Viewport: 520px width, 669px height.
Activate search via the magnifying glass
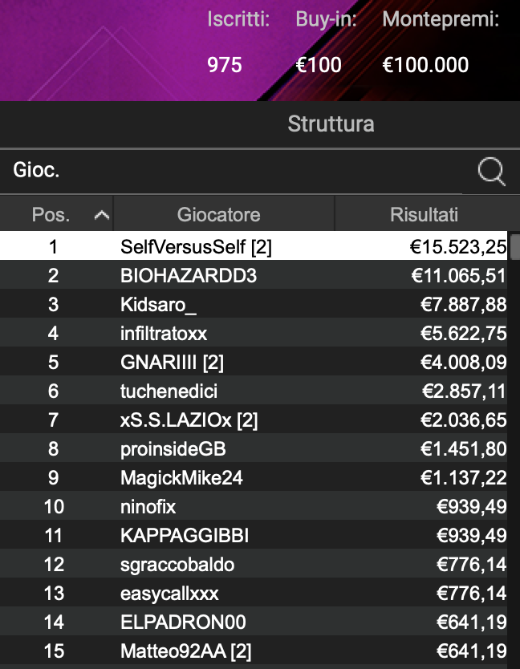(490, 170)
